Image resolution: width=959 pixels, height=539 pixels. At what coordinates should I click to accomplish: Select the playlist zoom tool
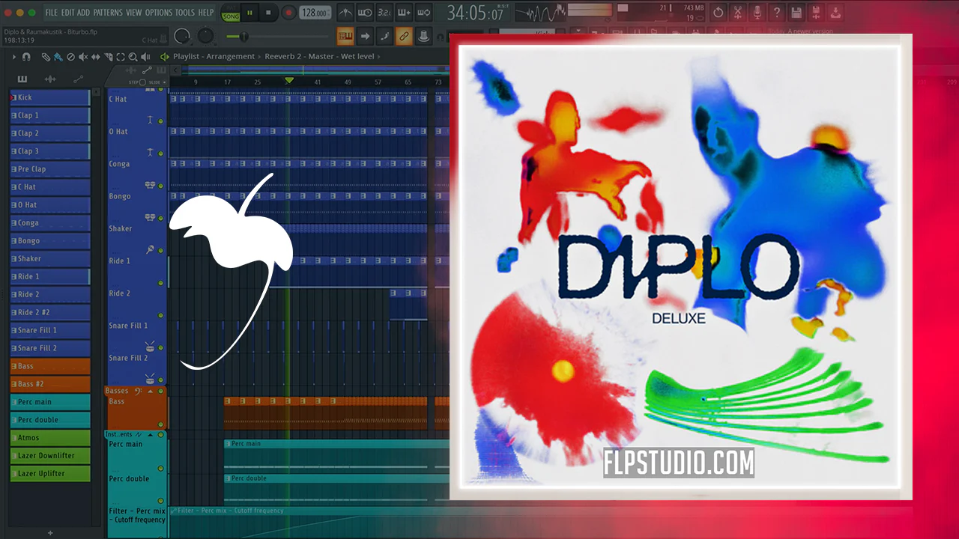point(133,57)
